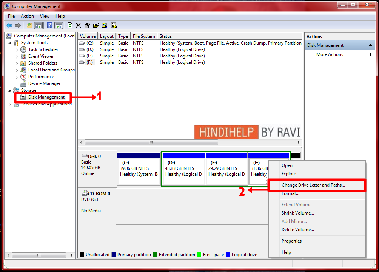Viewport: 379px width, 272px height.
Task: Click the Local Users and Groups icon
Action: [23, 70]
